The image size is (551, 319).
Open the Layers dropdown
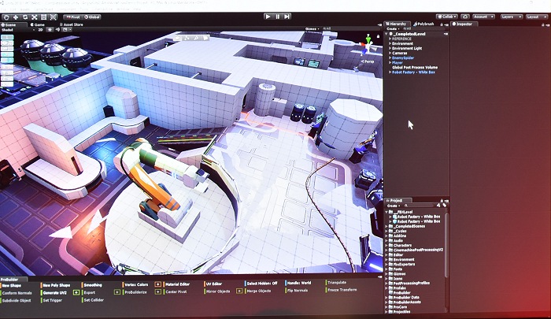pyautogui.click(x=511, y=17)
